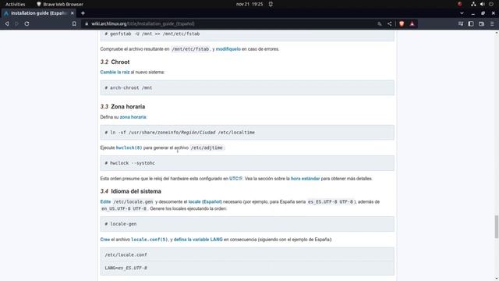Click the forward navigation arrow
This screenshot has width=499, height=281.
[16, 23]
